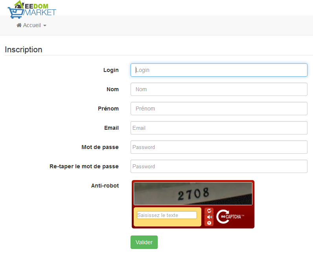Click the Mot de passe label
The image size is (313, 254).
(x=100, y=147)
